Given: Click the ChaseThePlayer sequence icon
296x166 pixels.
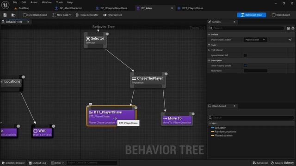Looking at the screenshot, I should pyautogui.click(x=134, y=78).
